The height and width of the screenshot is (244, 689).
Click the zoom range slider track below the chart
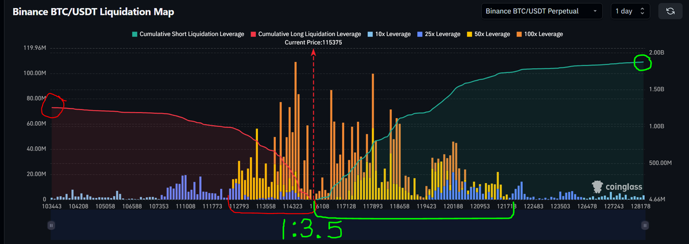(348, 225)
